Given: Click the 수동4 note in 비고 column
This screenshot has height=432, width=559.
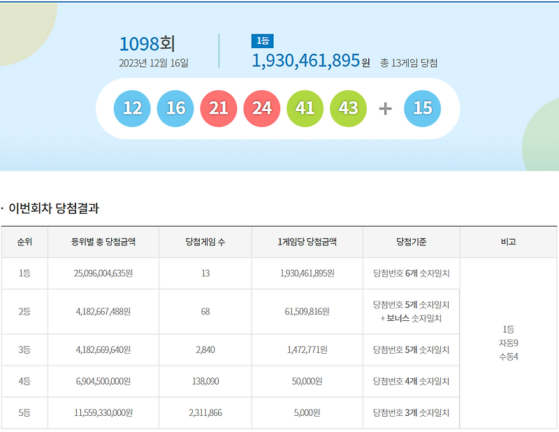Looking at the screenshot, I should point(509,357).
